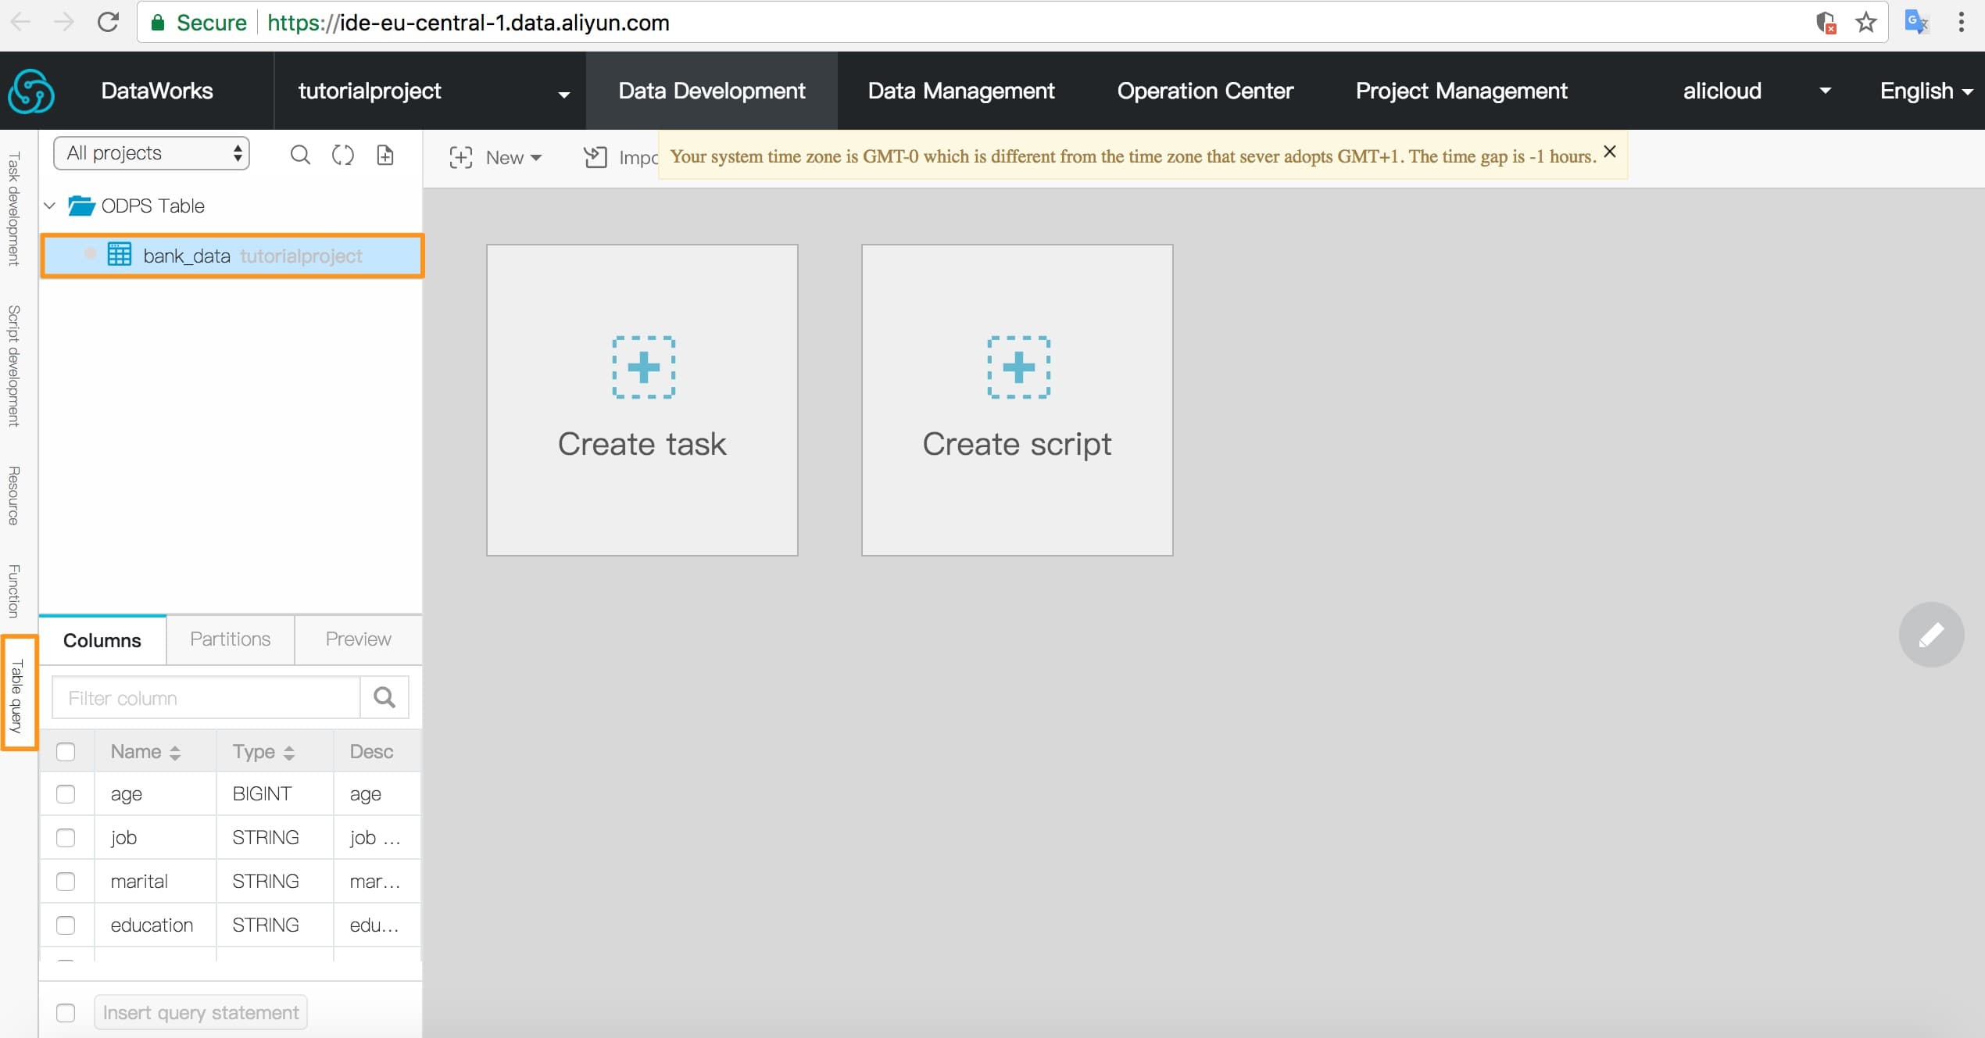1985x1038 pixels.
Task: Click the New task icon in the toolbar
Action: pos(461,158)
